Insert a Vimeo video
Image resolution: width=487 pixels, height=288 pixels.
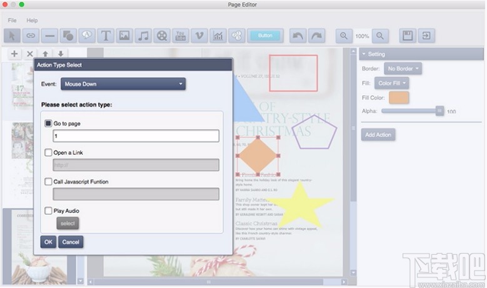click(x=199, y=36)
